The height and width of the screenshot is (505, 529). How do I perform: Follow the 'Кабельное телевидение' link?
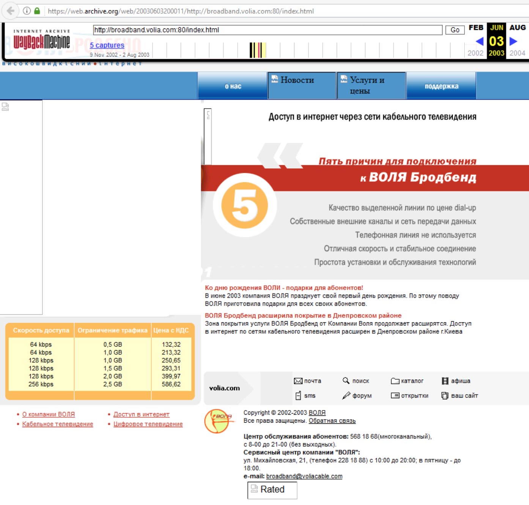pos(58,424)
